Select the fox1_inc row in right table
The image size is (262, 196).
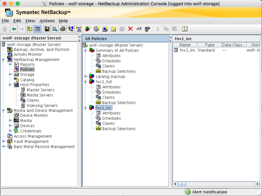[x=216, y=50]
